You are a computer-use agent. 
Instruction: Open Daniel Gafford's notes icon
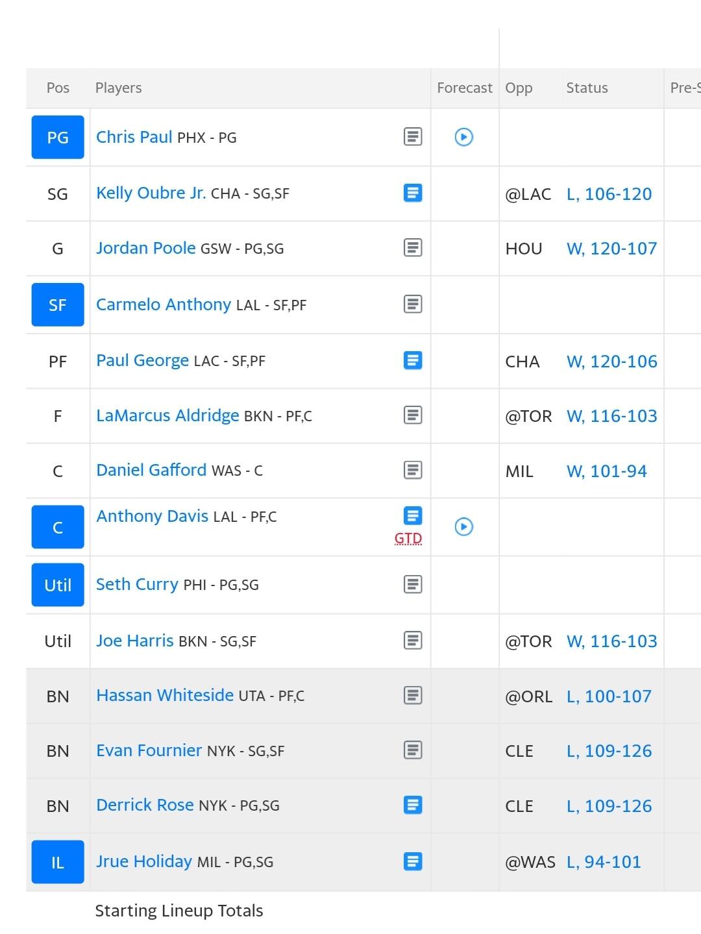(x=413, y=469)
